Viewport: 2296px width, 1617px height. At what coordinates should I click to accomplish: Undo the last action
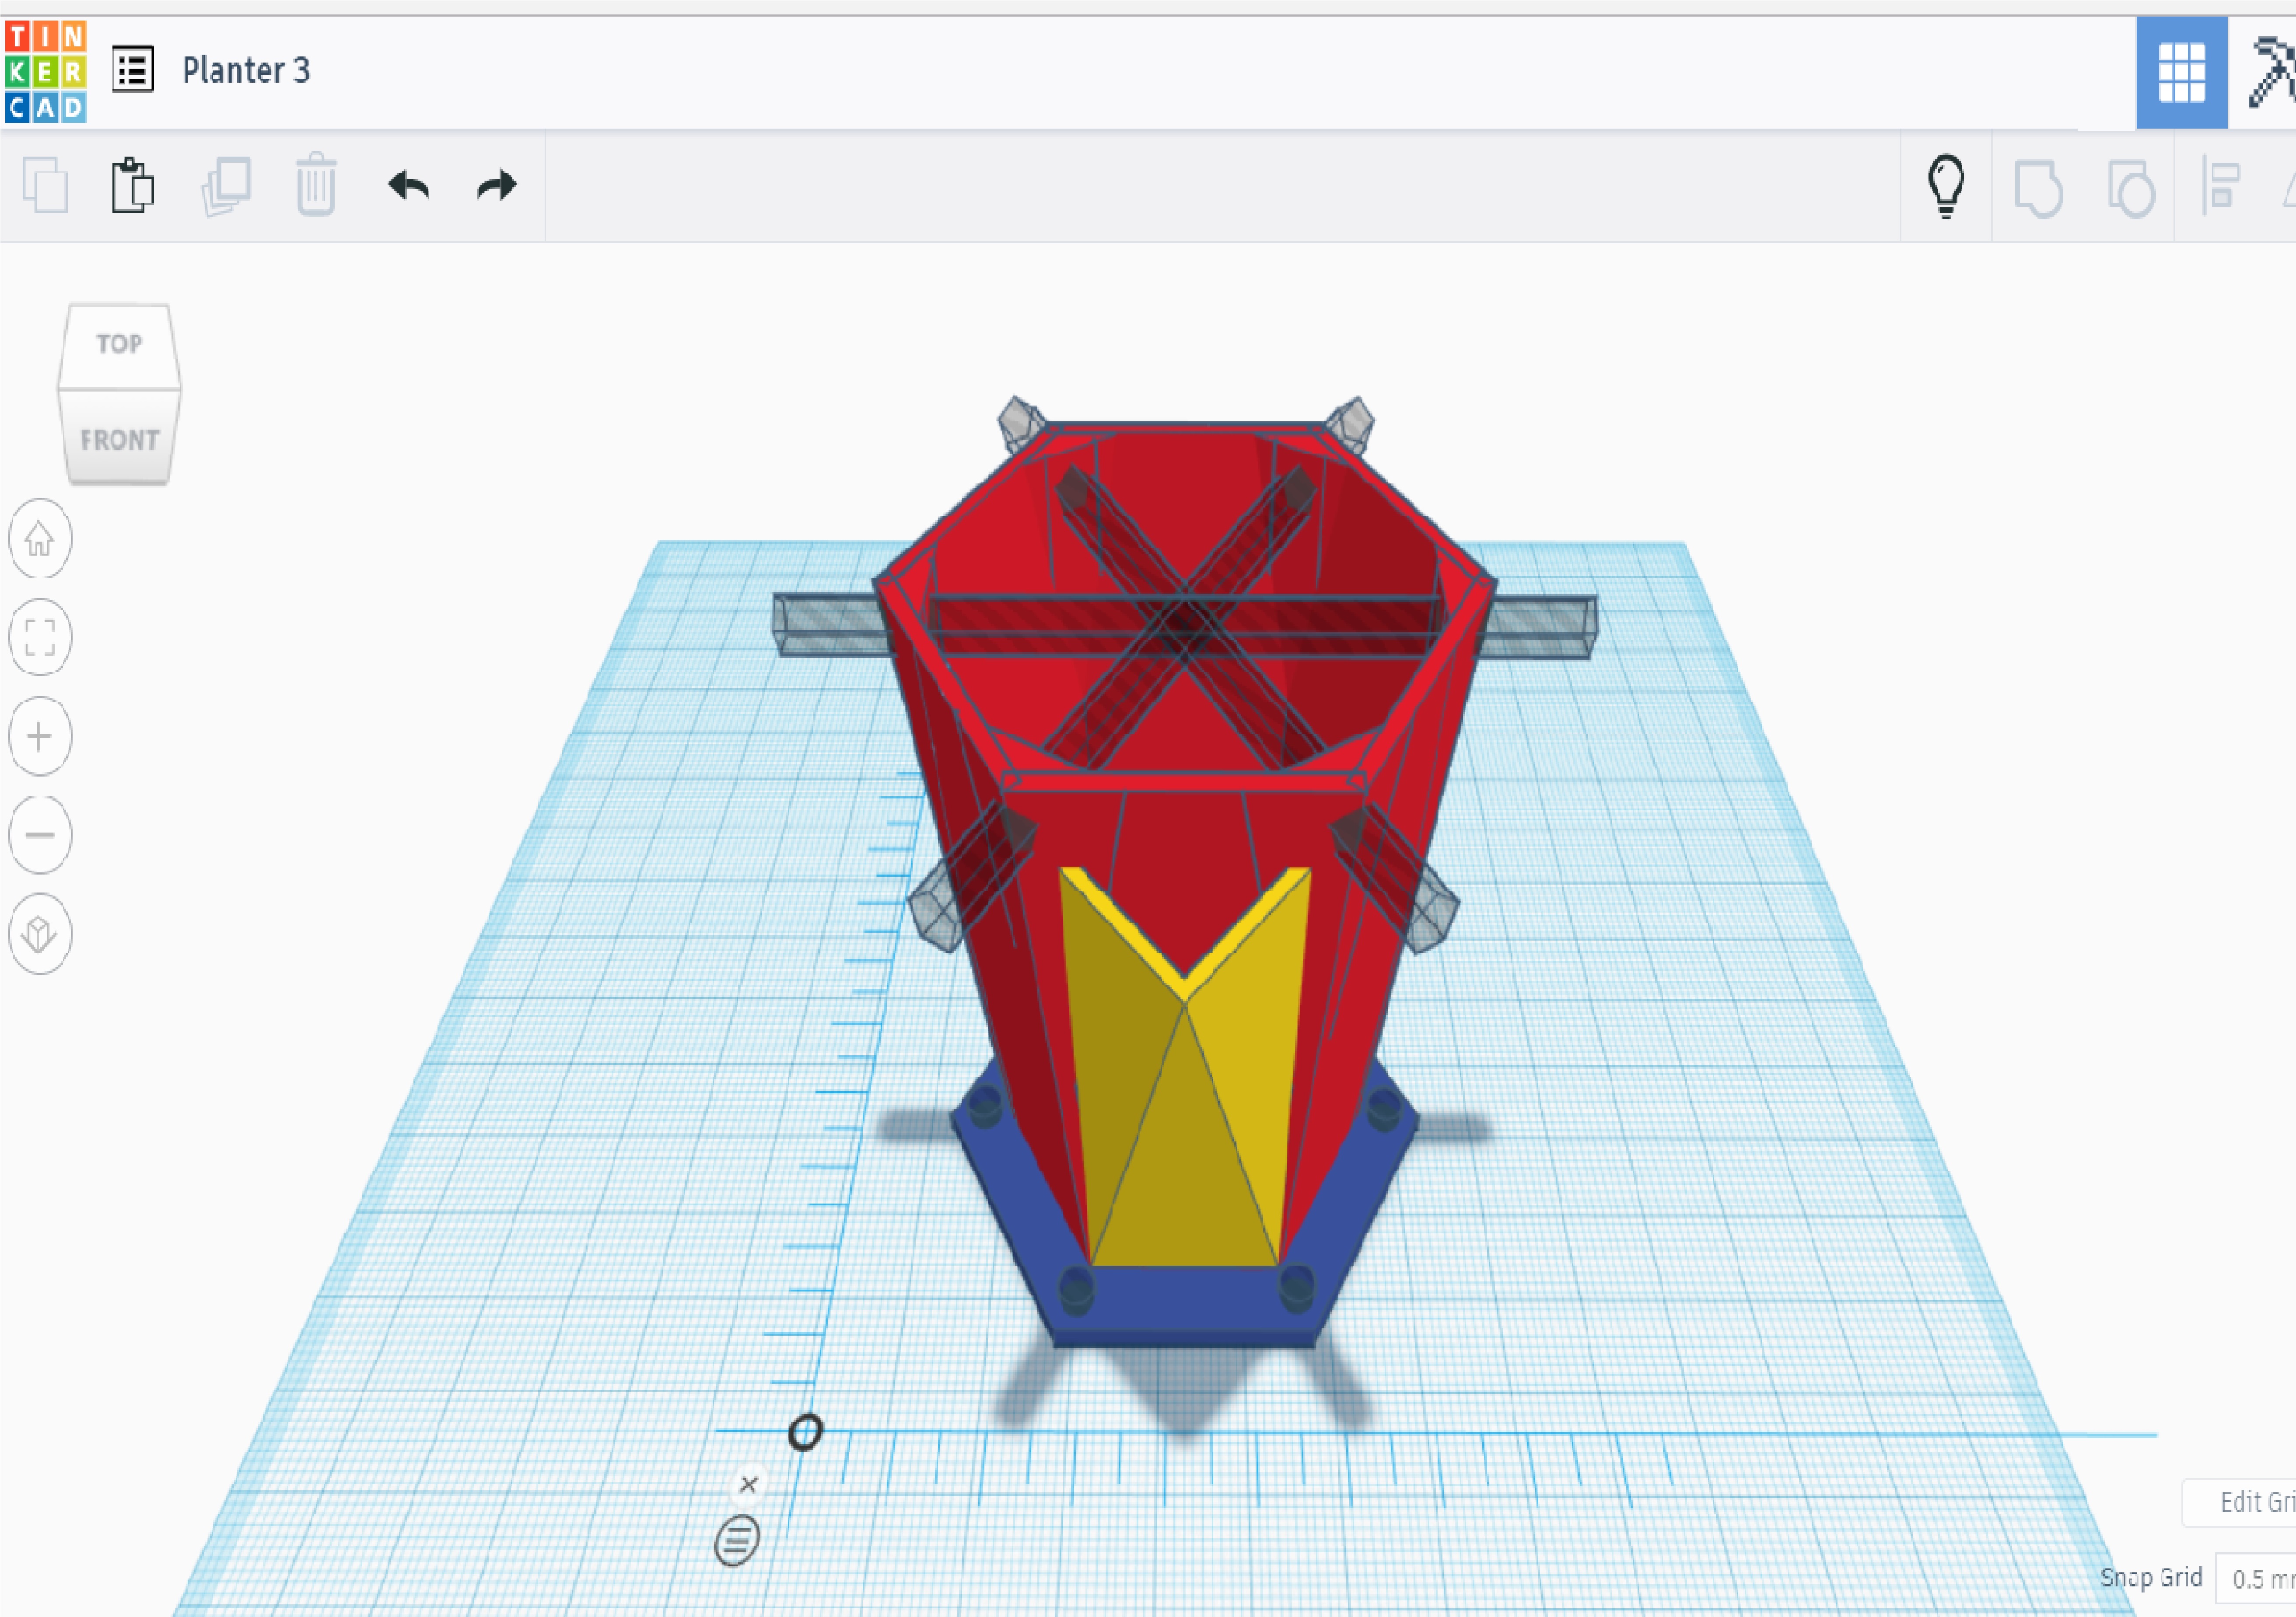point(408,185)
